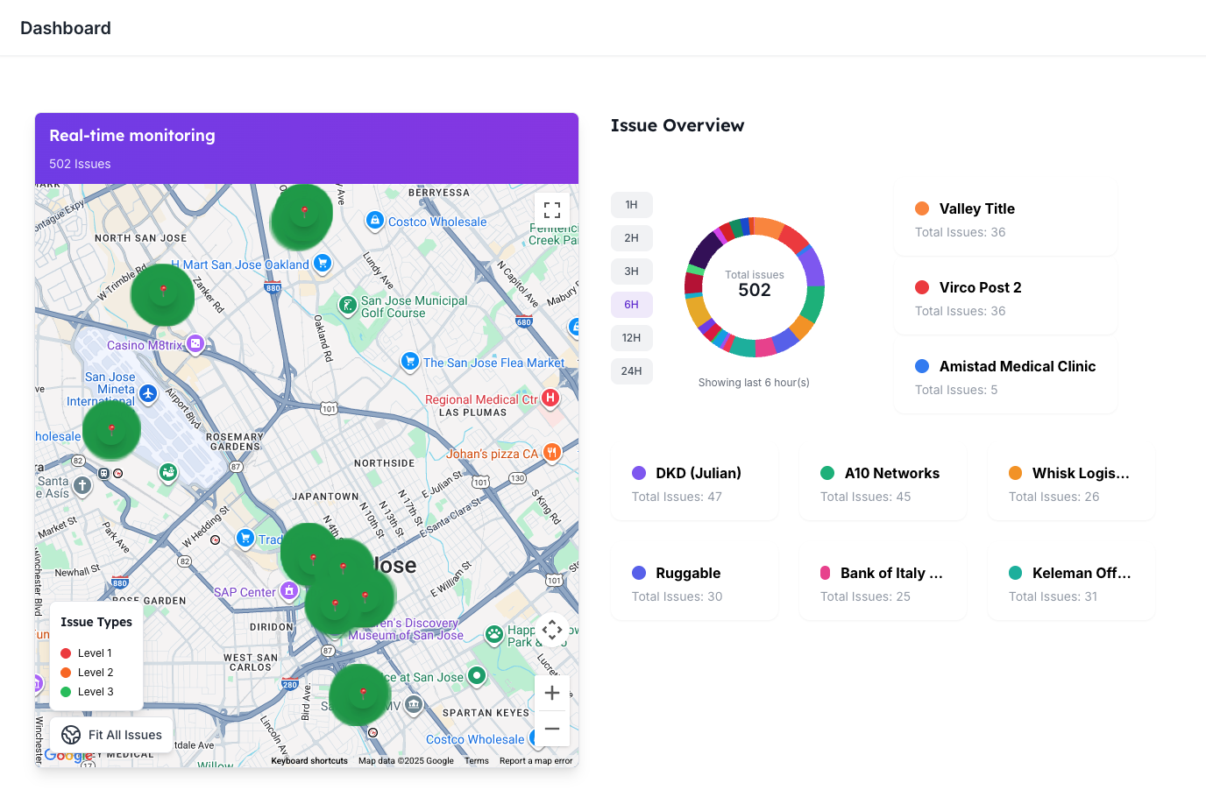Click the San Jose airport plane icon
Viewport: 1206px width, 790px height.
pos(148,393)
